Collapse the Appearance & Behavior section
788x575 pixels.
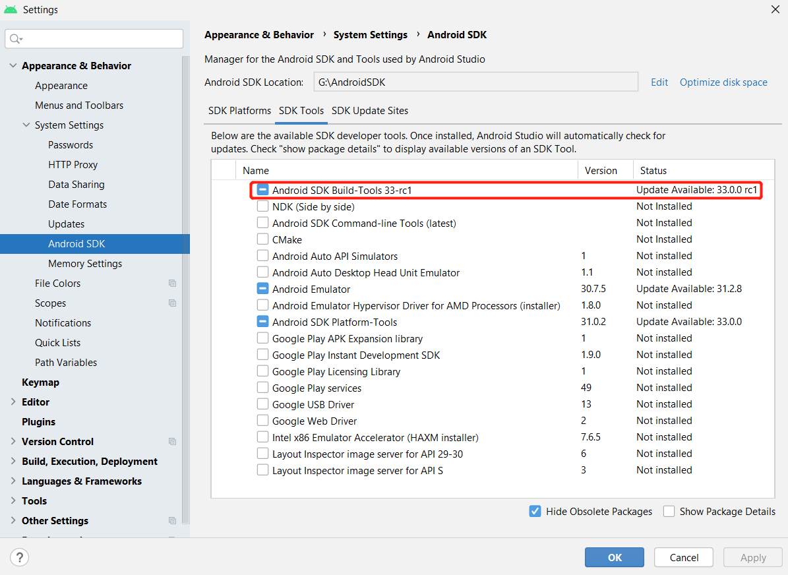(13, 66)
